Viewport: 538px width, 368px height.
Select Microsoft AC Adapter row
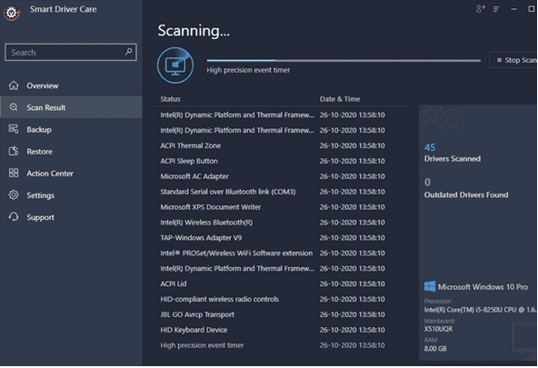(x=282, y=176)
